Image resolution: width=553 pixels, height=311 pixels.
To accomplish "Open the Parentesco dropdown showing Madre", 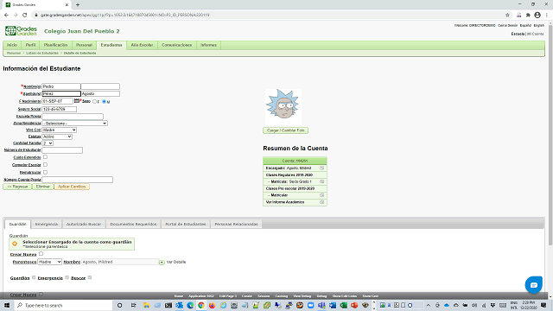I will click(49, 262).
